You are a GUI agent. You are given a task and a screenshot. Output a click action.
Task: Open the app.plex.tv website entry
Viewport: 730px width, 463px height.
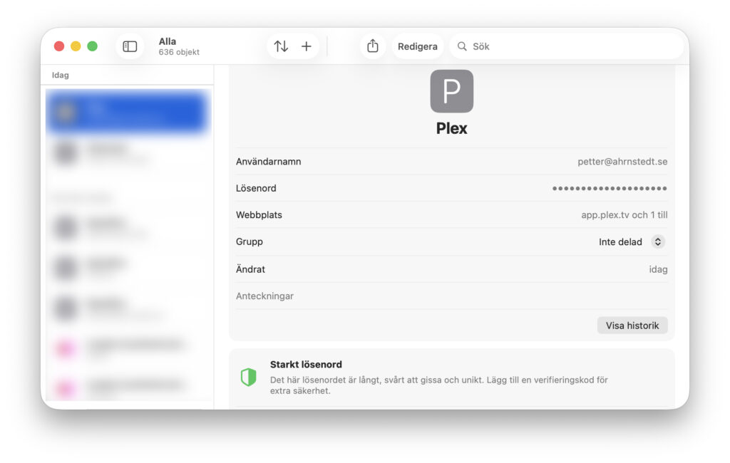point(624,215)
